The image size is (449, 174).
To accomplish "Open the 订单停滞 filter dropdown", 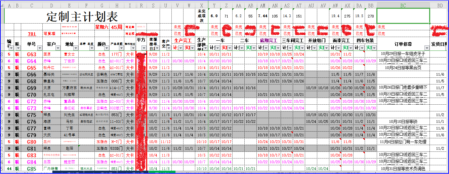I will point(427,48).
